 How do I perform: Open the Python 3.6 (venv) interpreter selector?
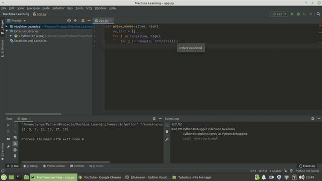pos(307,171)
